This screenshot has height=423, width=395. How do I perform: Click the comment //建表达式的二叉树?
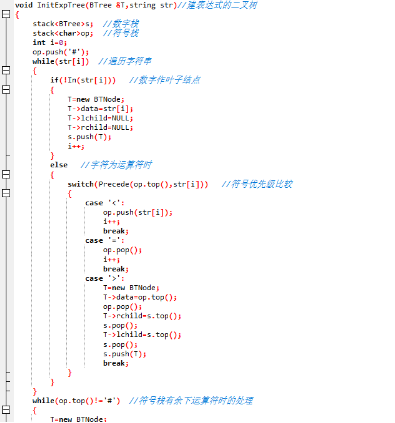217,5
